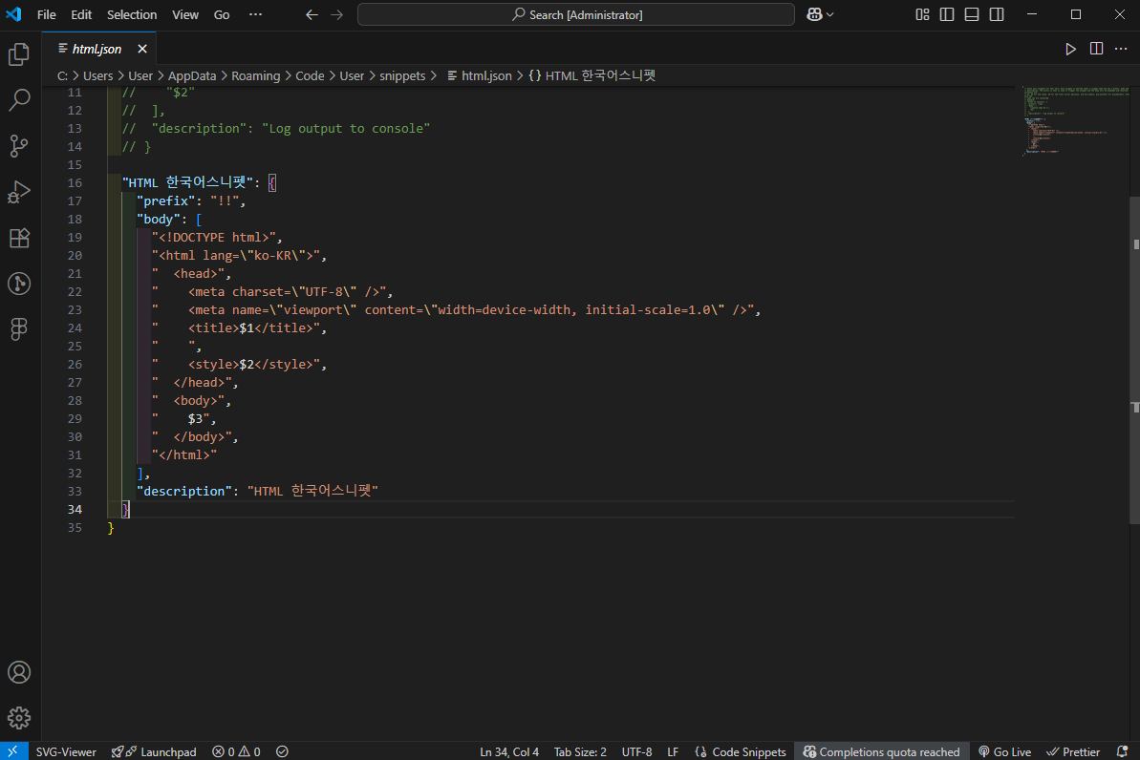
Task: Open Problems errors and warnings indicator
Action: coord(236,751)
